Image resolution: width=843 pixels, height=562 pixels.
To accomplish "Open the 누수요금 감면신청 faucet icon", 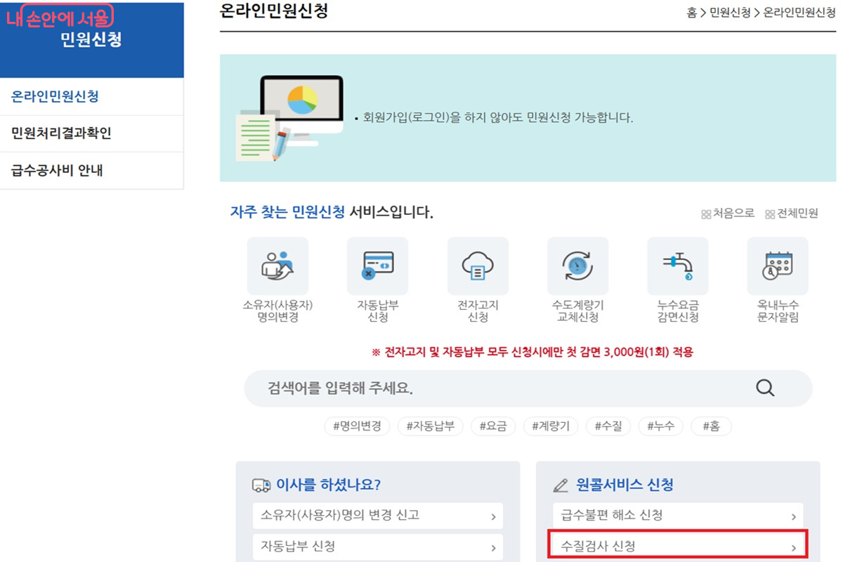I will click(678, 266).
